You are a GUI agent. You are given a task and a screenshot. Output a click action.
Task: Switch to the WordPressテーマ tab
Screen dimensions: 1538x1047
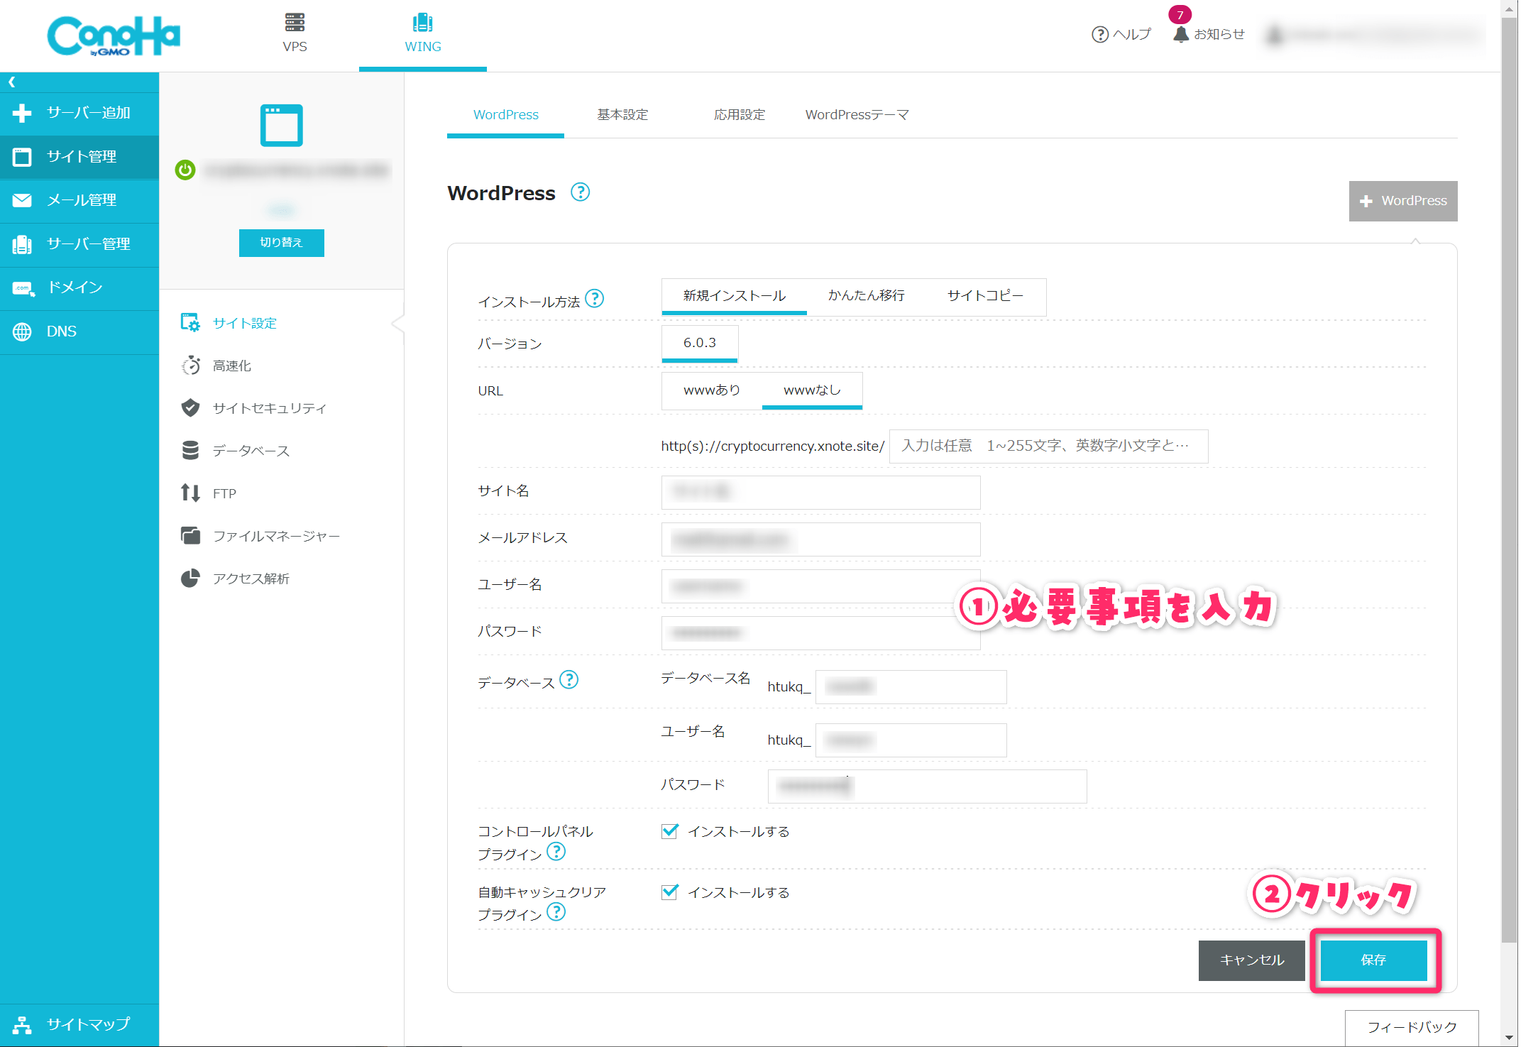[x=857, y=114]
